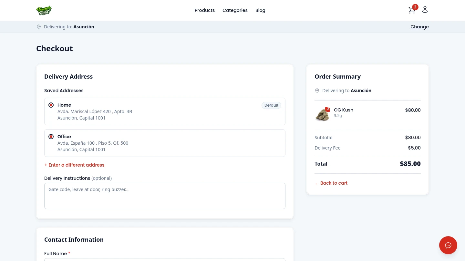Click the map pin beside Delivering to Asunción
Screen dimensions: 465x261
click(317, 91)
